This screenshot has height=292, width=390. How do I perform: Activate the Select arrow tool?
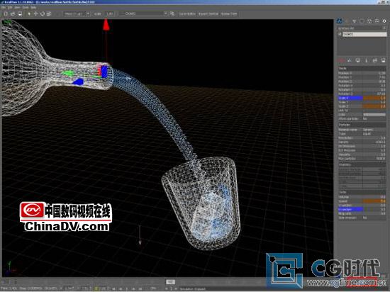pos(29,13)
